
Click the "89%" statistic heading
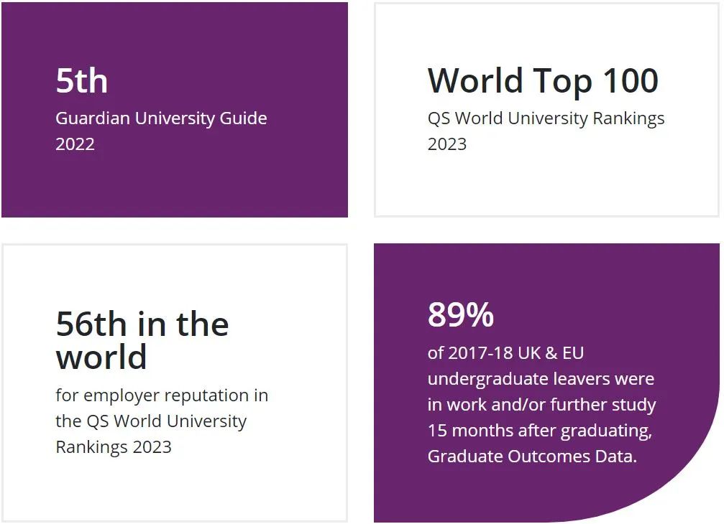coord(461,315)
